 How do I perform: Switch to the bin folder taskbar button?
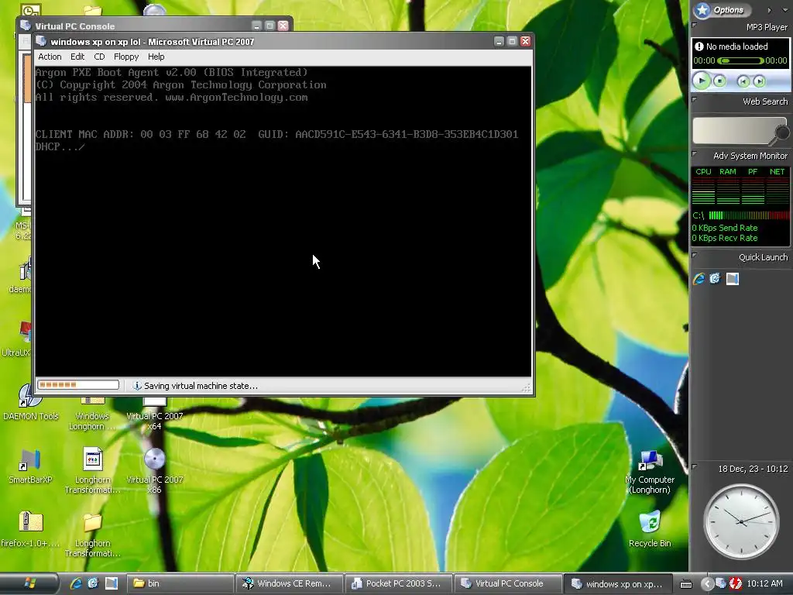(180, 583)
